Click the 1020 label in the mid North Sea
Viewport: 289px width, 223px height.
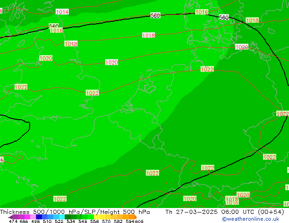click(x=112, y=62)
